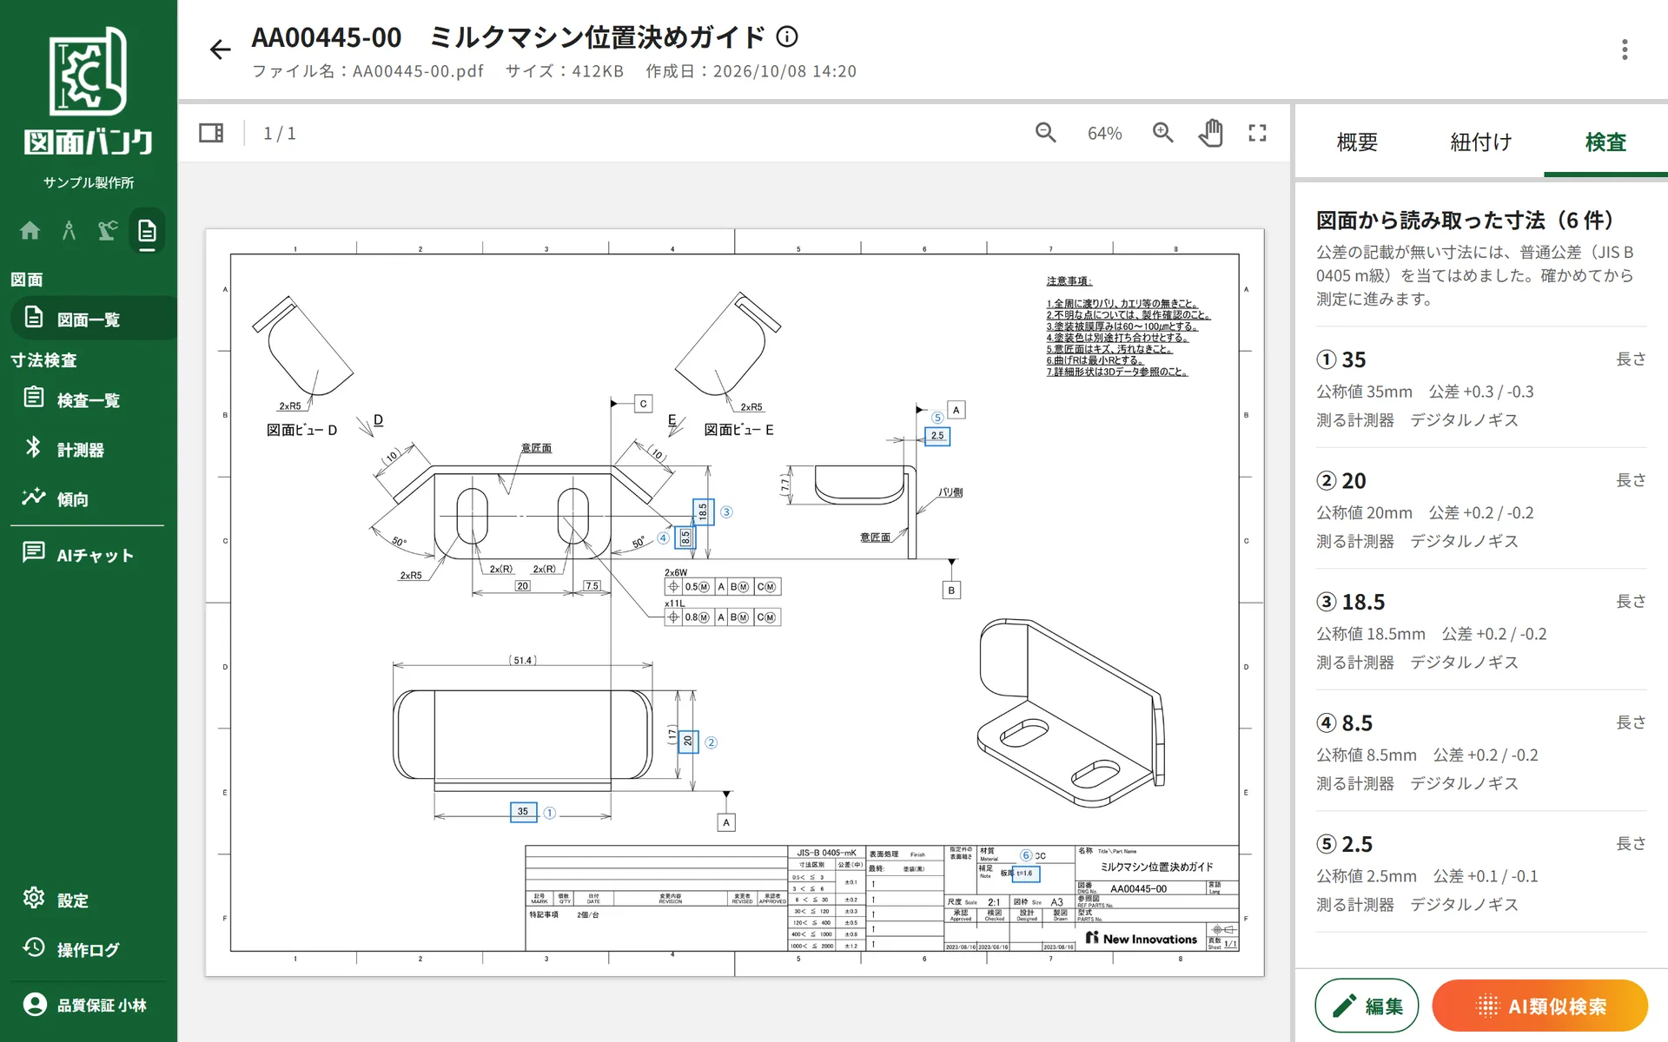
Task: Select dimension item ③ 18.5 in the list
Action: [1481, 631]
